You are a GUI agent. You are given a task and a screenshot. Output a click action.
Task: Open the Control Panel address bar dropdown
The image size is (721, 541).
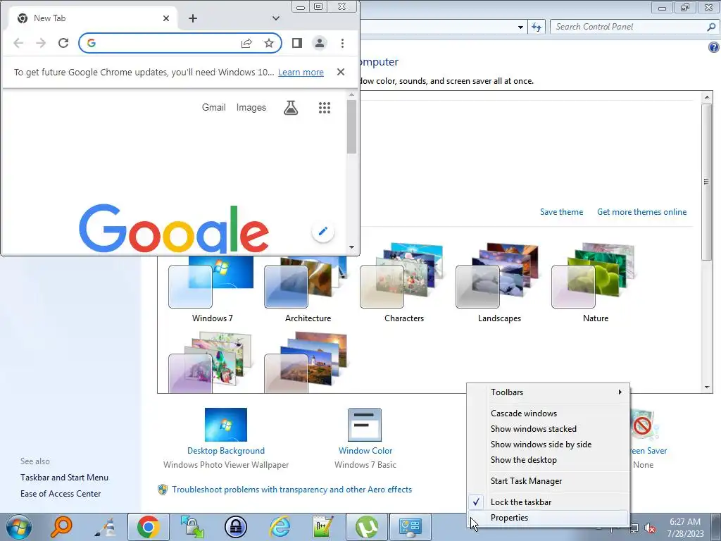click(520, 27)
